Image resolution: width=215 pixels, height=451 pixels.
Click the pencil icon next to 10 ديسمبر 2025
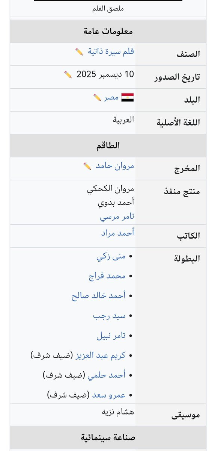[x=68, y=74]
